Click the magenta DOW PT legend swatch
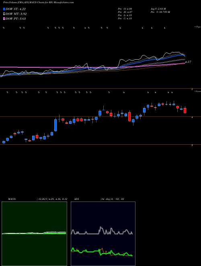The width and height of the screenshot is (201, 266). click(x=4, y=19)
